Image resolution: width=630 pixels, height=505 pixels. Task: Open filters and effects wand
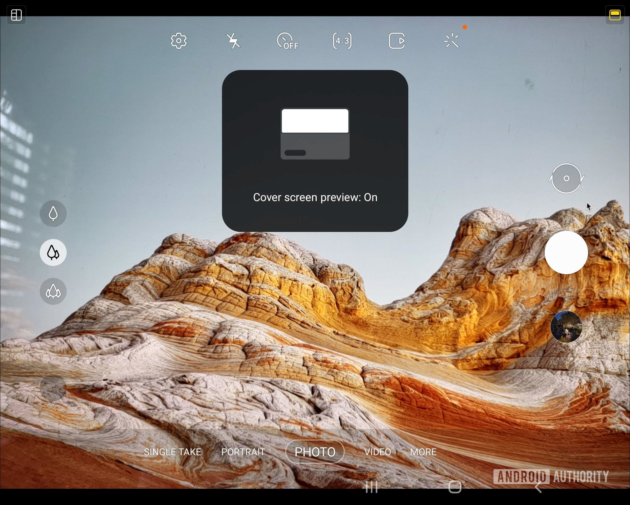coord(451,41)
